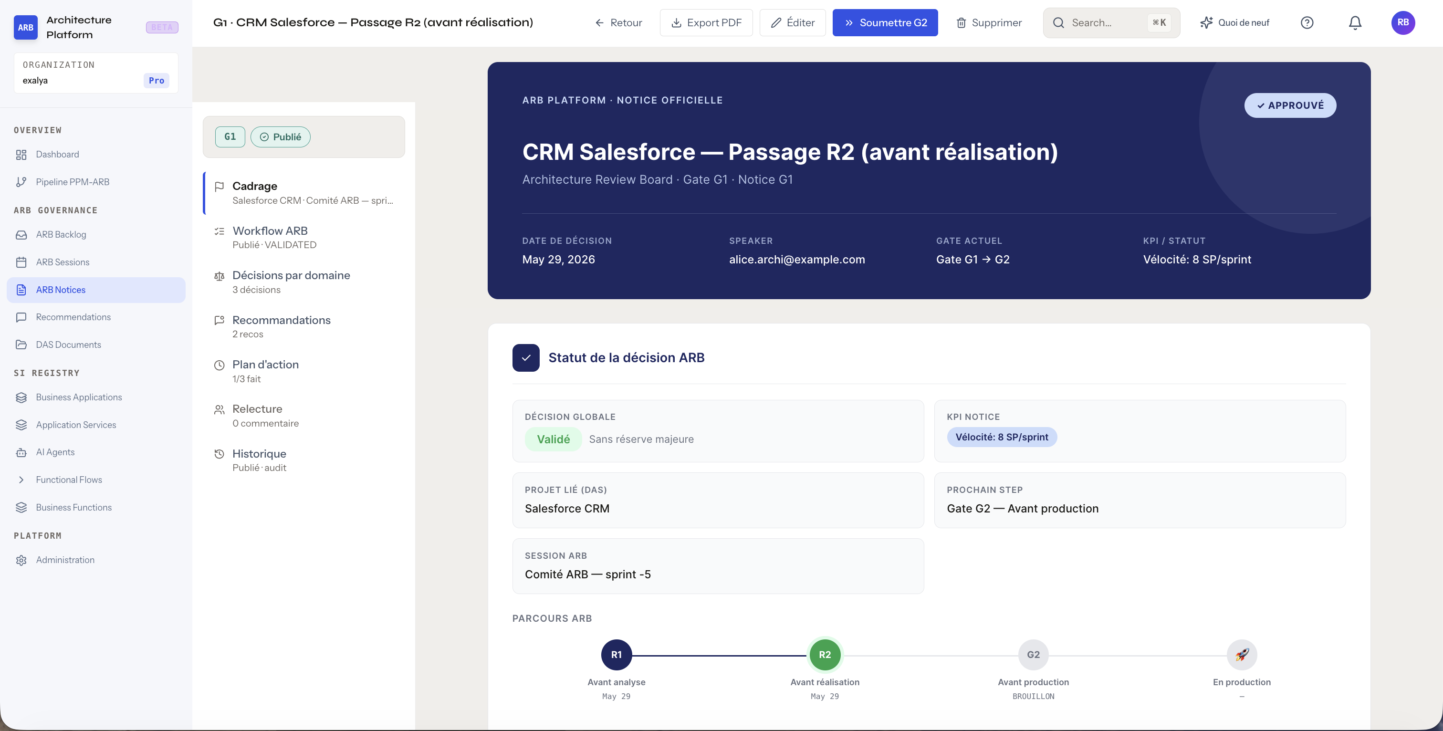The image size is (1443, 731).
Task: Click the R1 Avant analyse step marker
Action: 616,655
